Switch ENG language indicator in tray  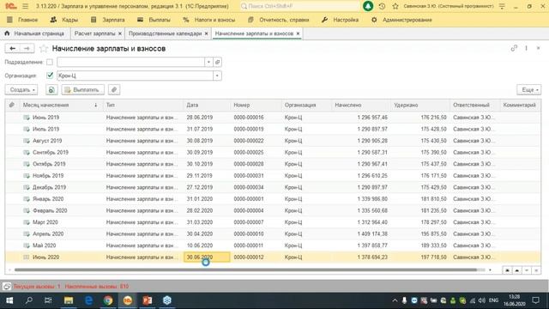494,300
